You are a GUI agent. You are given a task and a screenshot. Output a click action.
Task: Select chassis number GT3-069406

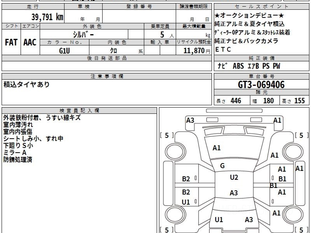point(261,85)
